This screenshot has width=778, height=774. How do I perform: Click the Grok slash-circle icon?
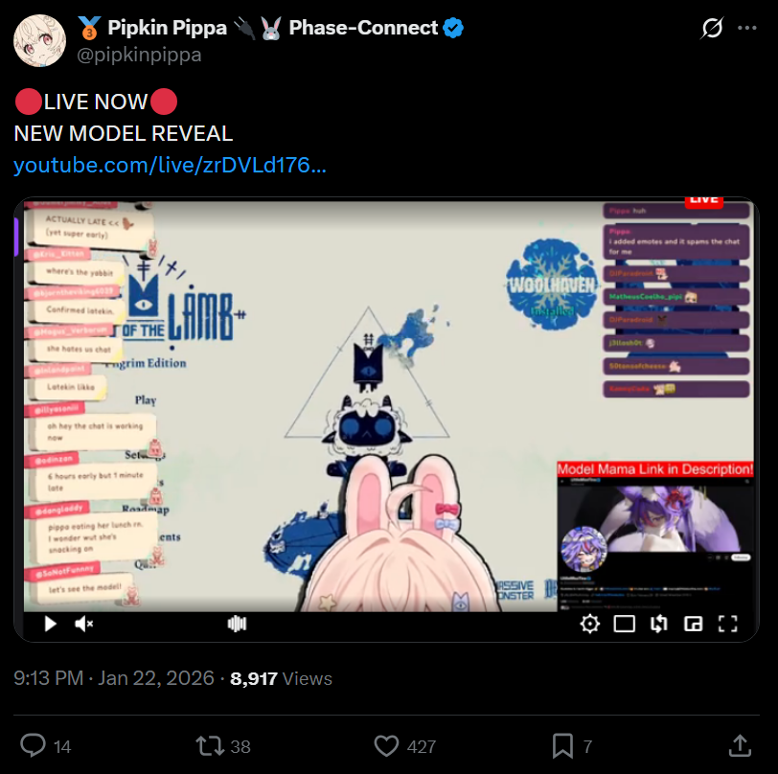click(712, 28)
